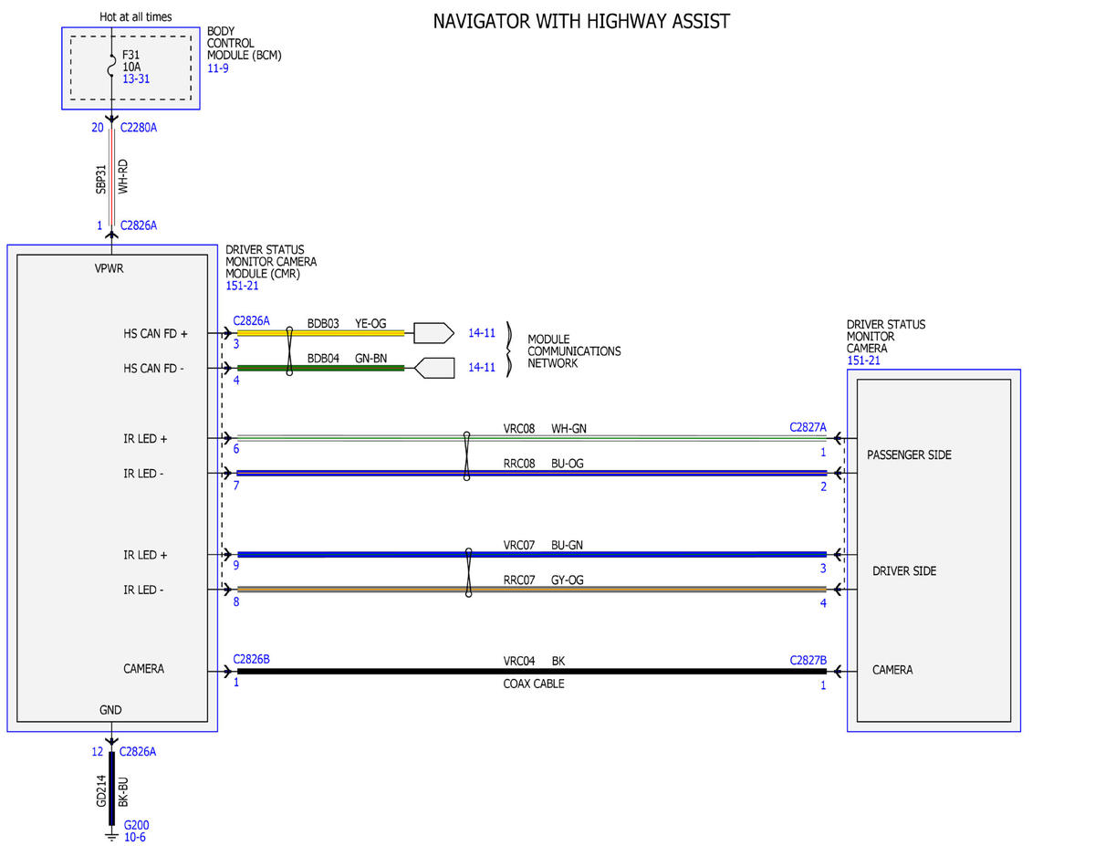The height and width of the screenshot is (846, 1095).
Task: Click the GN-BN wire color label
Action: [x=370, y=358]
